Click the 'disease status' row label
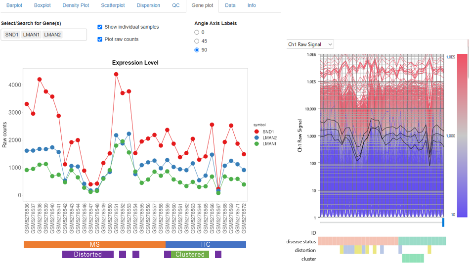The height and width of the screenshot is (265, 470). 301,242
